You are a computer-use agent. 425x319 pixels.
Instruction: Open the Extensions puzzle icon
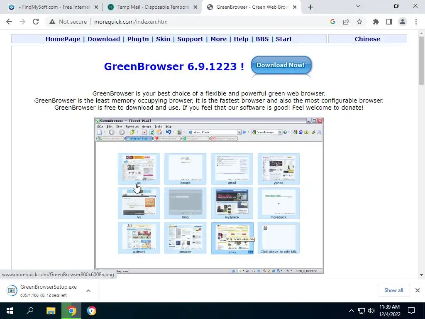pos(376,22)
